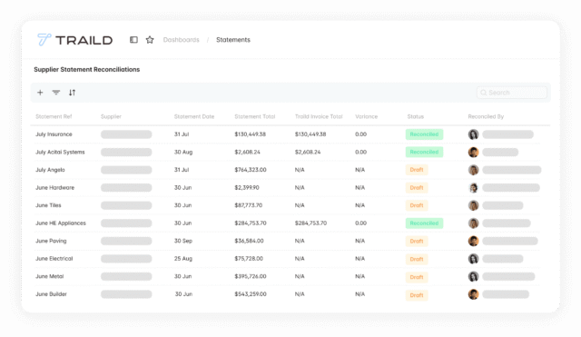
Task: Select the $543,259.00 statement total
Action: (251, 294)
